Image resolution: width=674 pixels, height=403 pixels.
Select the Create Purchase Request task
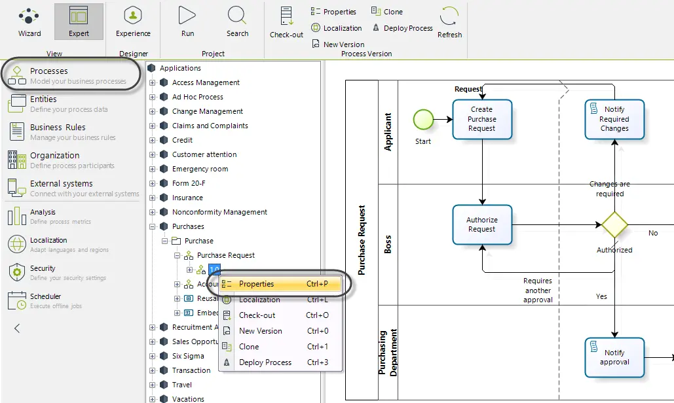point(482,119)
